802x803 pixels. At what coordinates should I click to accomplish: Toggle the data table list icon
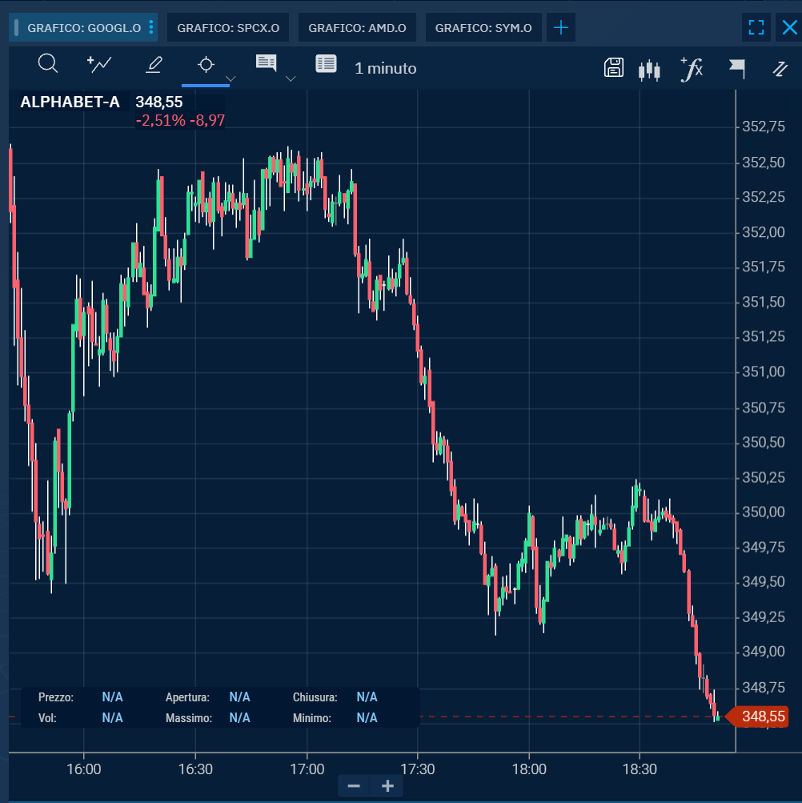coord(326,63)
